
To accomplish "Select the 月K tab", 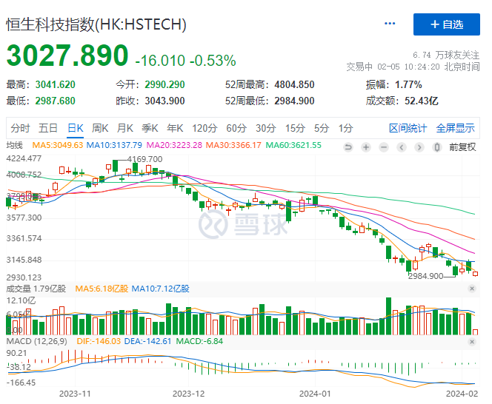I will coord(125,128).
